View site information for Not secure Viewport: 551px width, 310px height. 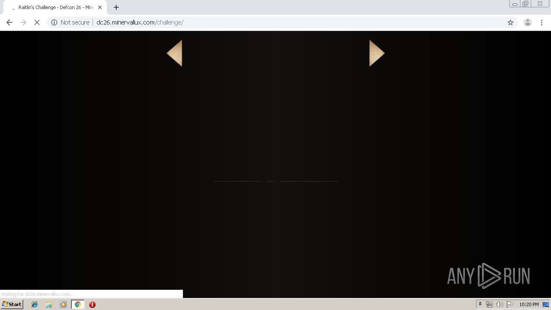click(x=54, y=22)
